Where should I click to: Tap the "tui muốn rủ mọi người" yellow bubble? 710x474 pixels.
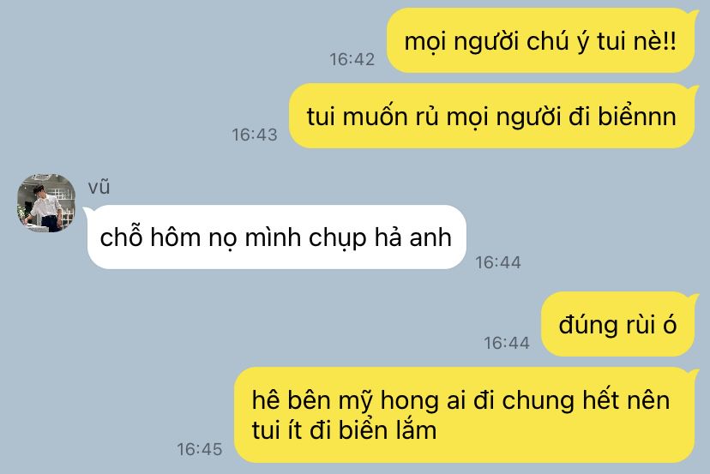pos(491,116)
